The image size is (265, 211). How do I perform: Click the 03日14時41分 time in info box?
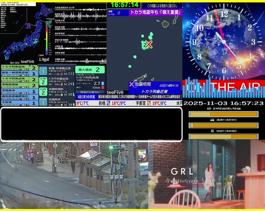169,85
